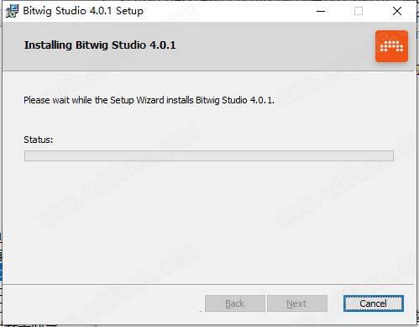Click the orange Bitwig Studio logo
Screen dimensions: 419x327
(x=391, y=46)
